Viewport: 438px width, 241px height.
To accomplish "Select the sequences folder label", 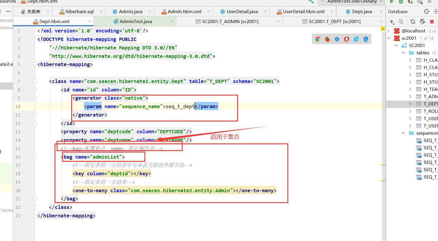I will tap(427, 133).
